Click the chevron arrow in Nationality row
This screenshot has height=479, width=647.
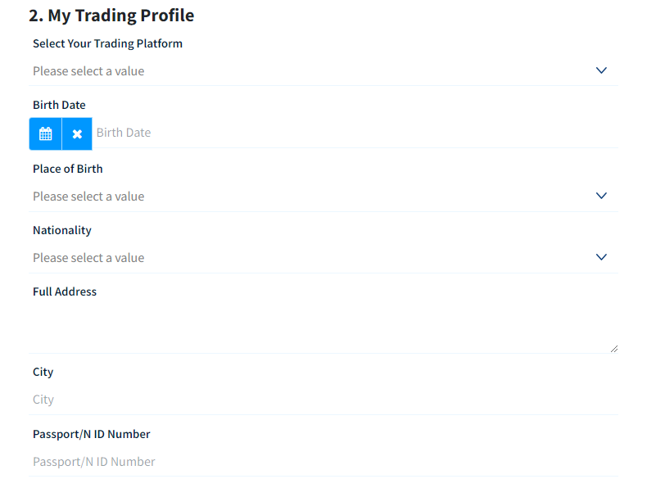[601, 257]
